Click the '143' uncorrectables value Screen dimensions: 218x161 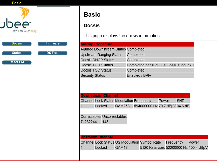(114, 122)
